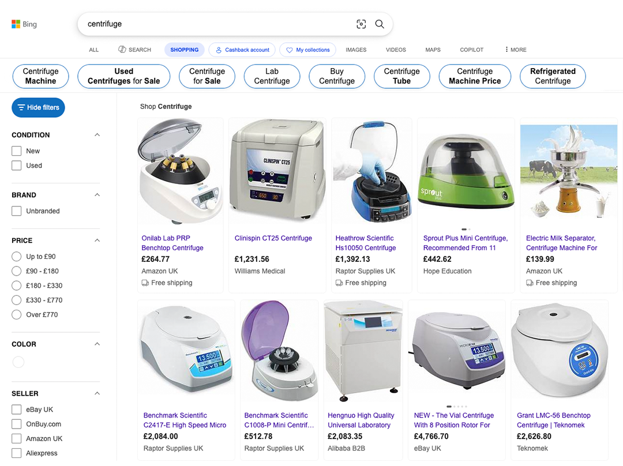The height and width of the screenshot is (466, 623).
Task: Click the Sprout Plus Mini Centrifuge thumbnail
Action: (x=466, y=171)
